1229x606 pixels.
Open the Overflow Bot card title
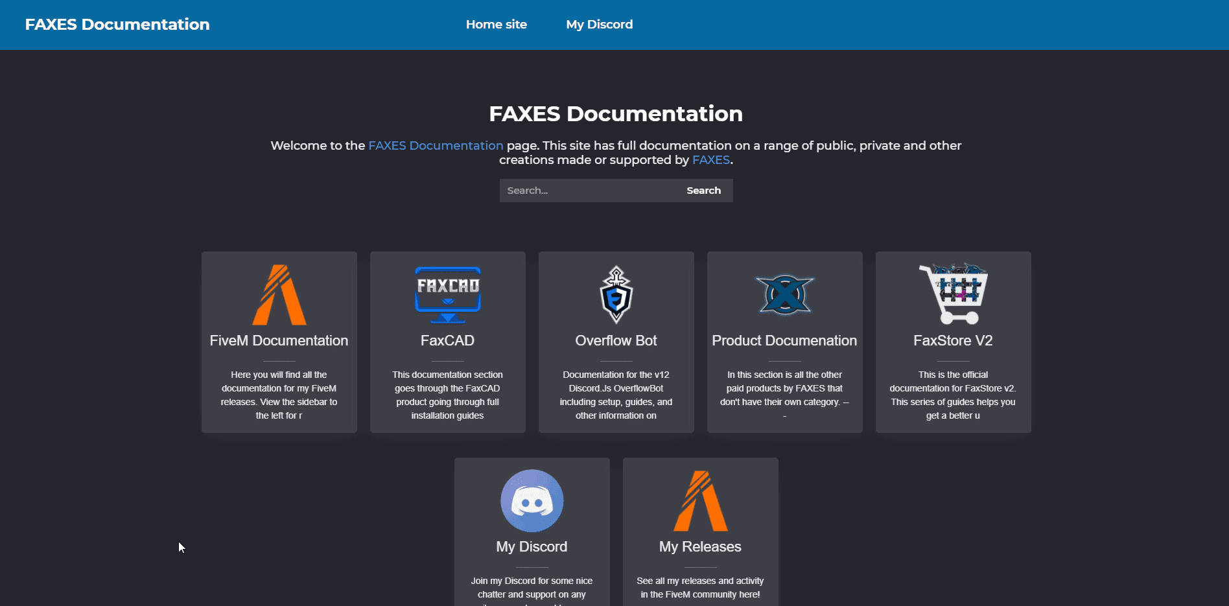616,340
